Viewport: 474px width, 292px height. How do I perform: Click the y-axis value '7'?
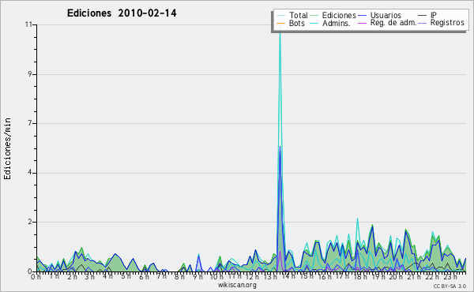click(x=30, y=123)
